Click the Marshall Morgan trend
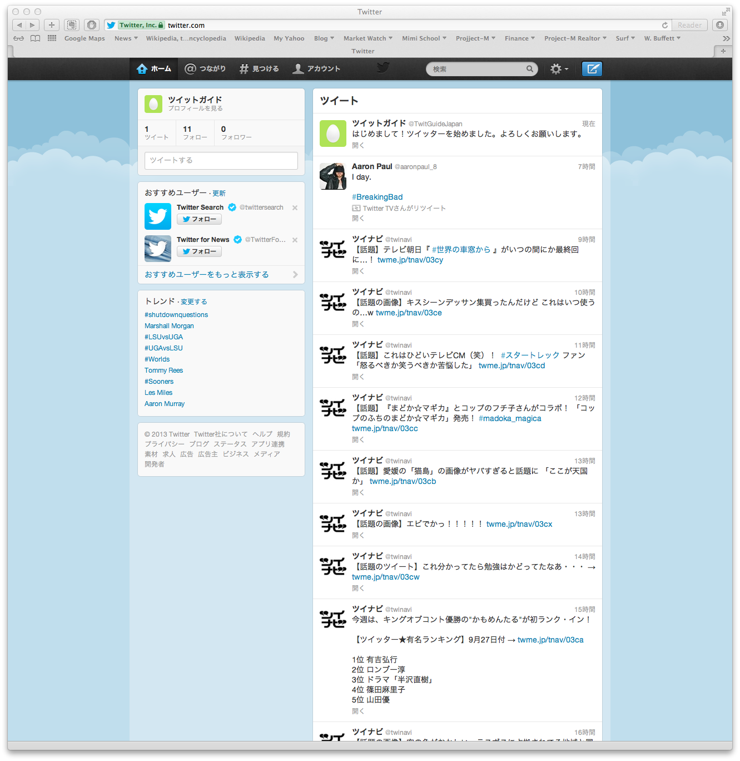Image resolution: width=740 pixels, height=761 pixels. 169,326
